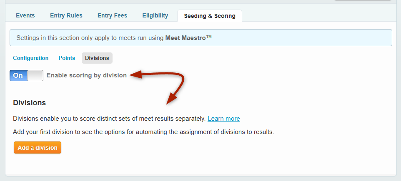Click the Divisions section heading
The height and width of the screenshot is (181, 401).
tap(29, 102)
